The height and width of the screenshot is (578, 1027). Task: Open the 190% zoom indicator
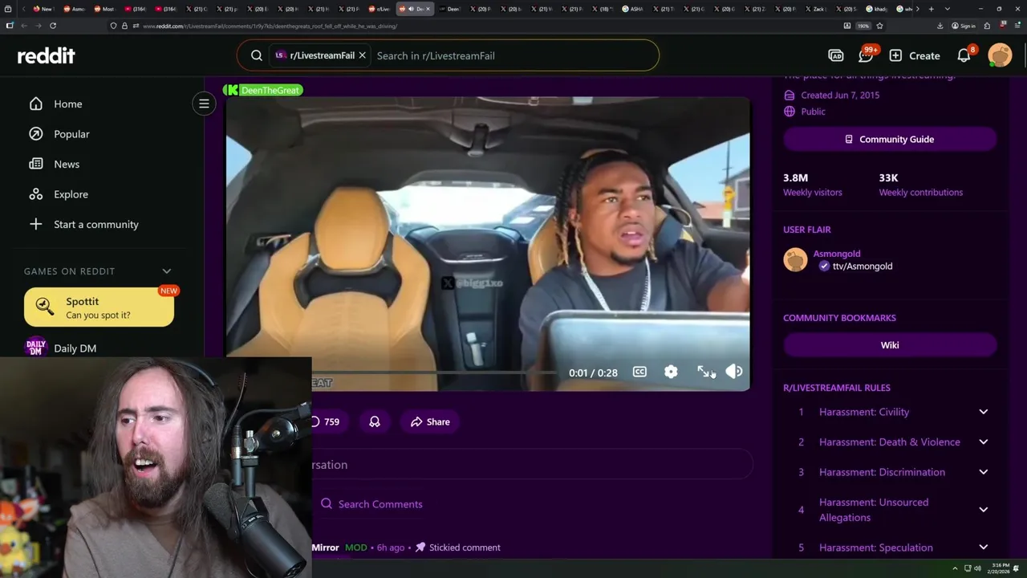click(863, 26)
